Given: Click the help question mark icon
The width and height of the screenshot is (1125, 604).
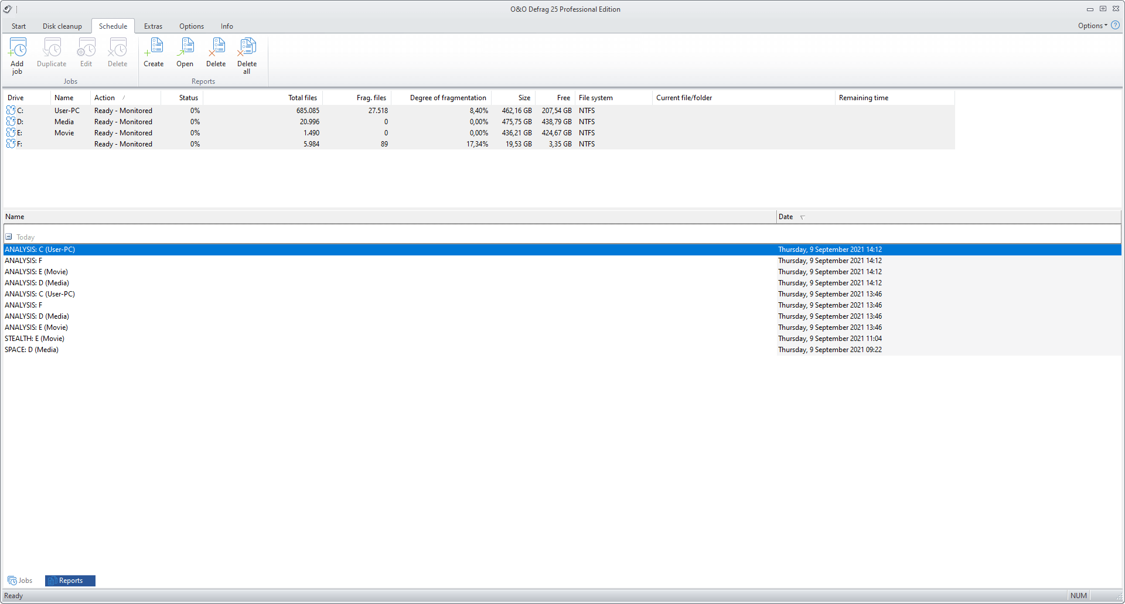Looking at the screenshot, I should pyautogui.click(x=1116, y=25).
